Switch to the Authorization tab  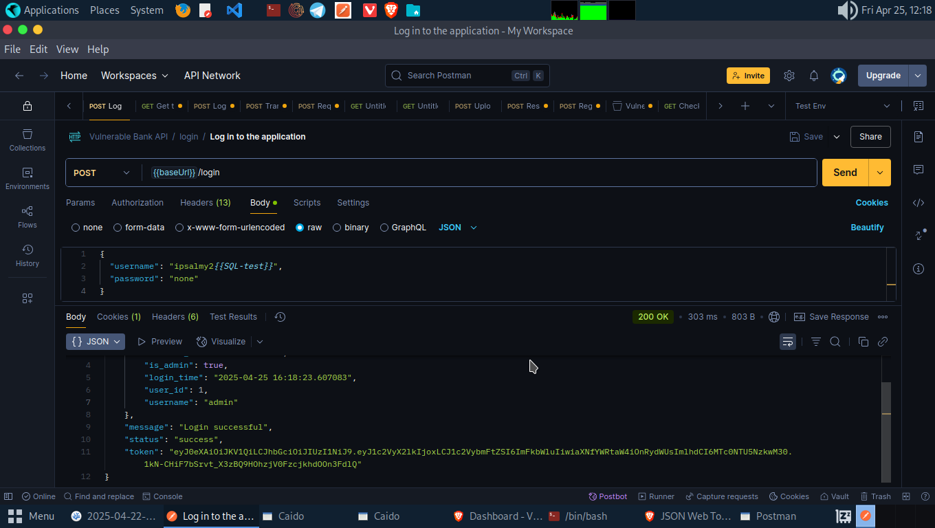[x=137, y=203]
